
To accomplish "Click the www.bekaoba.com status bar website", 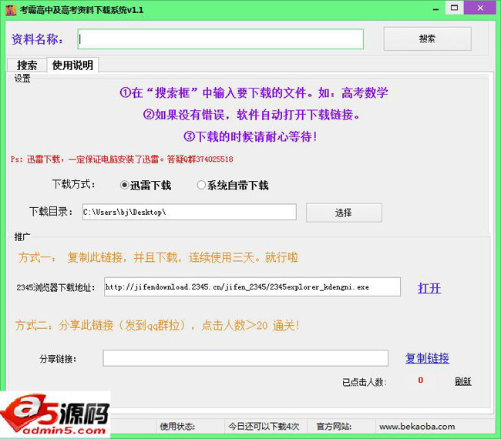I will click(417, 427).
